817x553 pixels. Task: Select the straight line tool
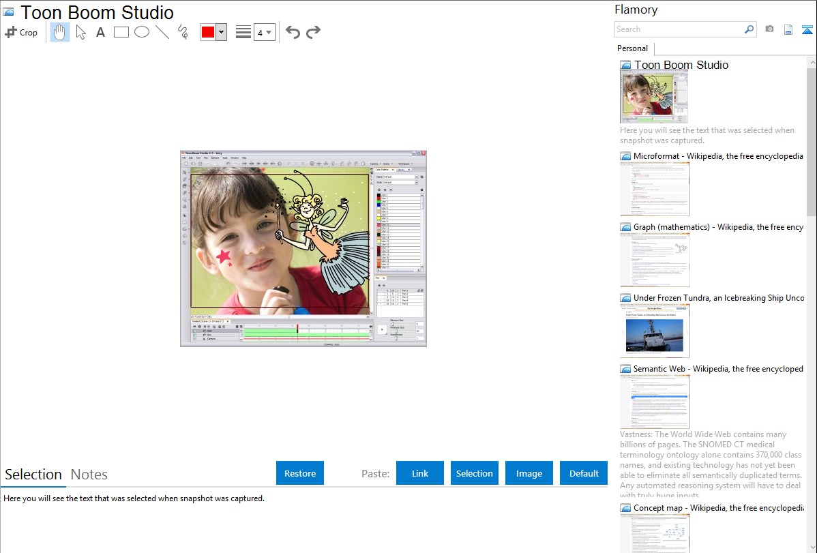point(162,32)
